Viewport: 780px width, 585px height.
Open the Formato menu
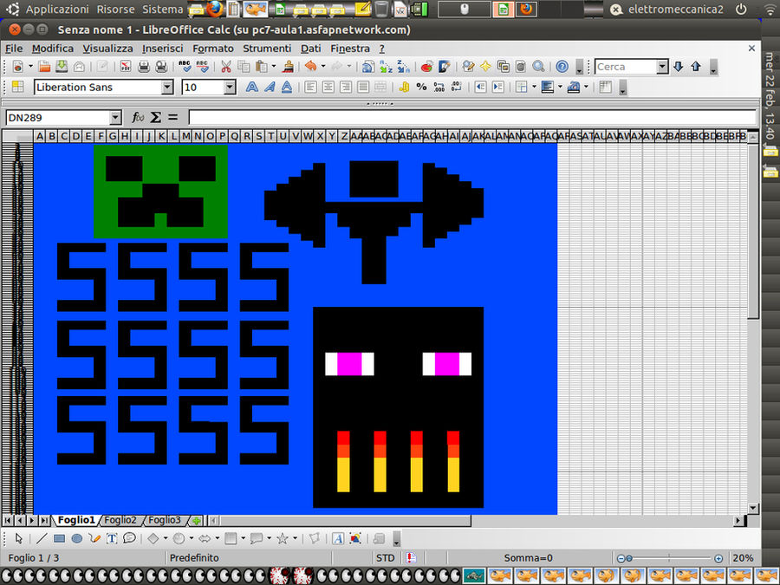213,49
